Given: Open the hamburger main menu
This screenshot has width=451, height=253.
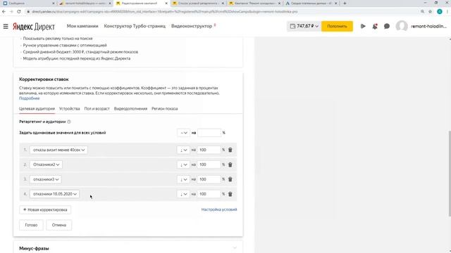Looking at the screenshot, I should [x=6, y=27].
